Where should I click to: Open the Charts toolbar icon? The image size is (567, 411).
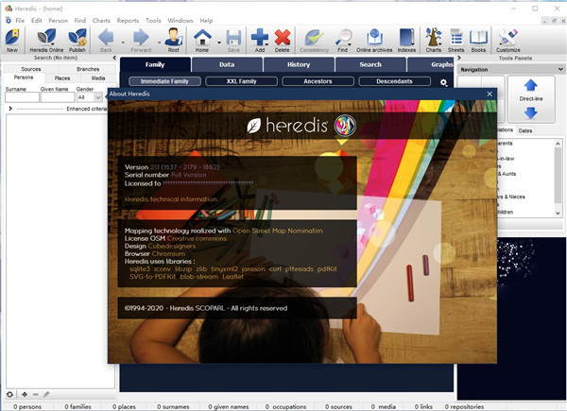[x=434, y=39]
